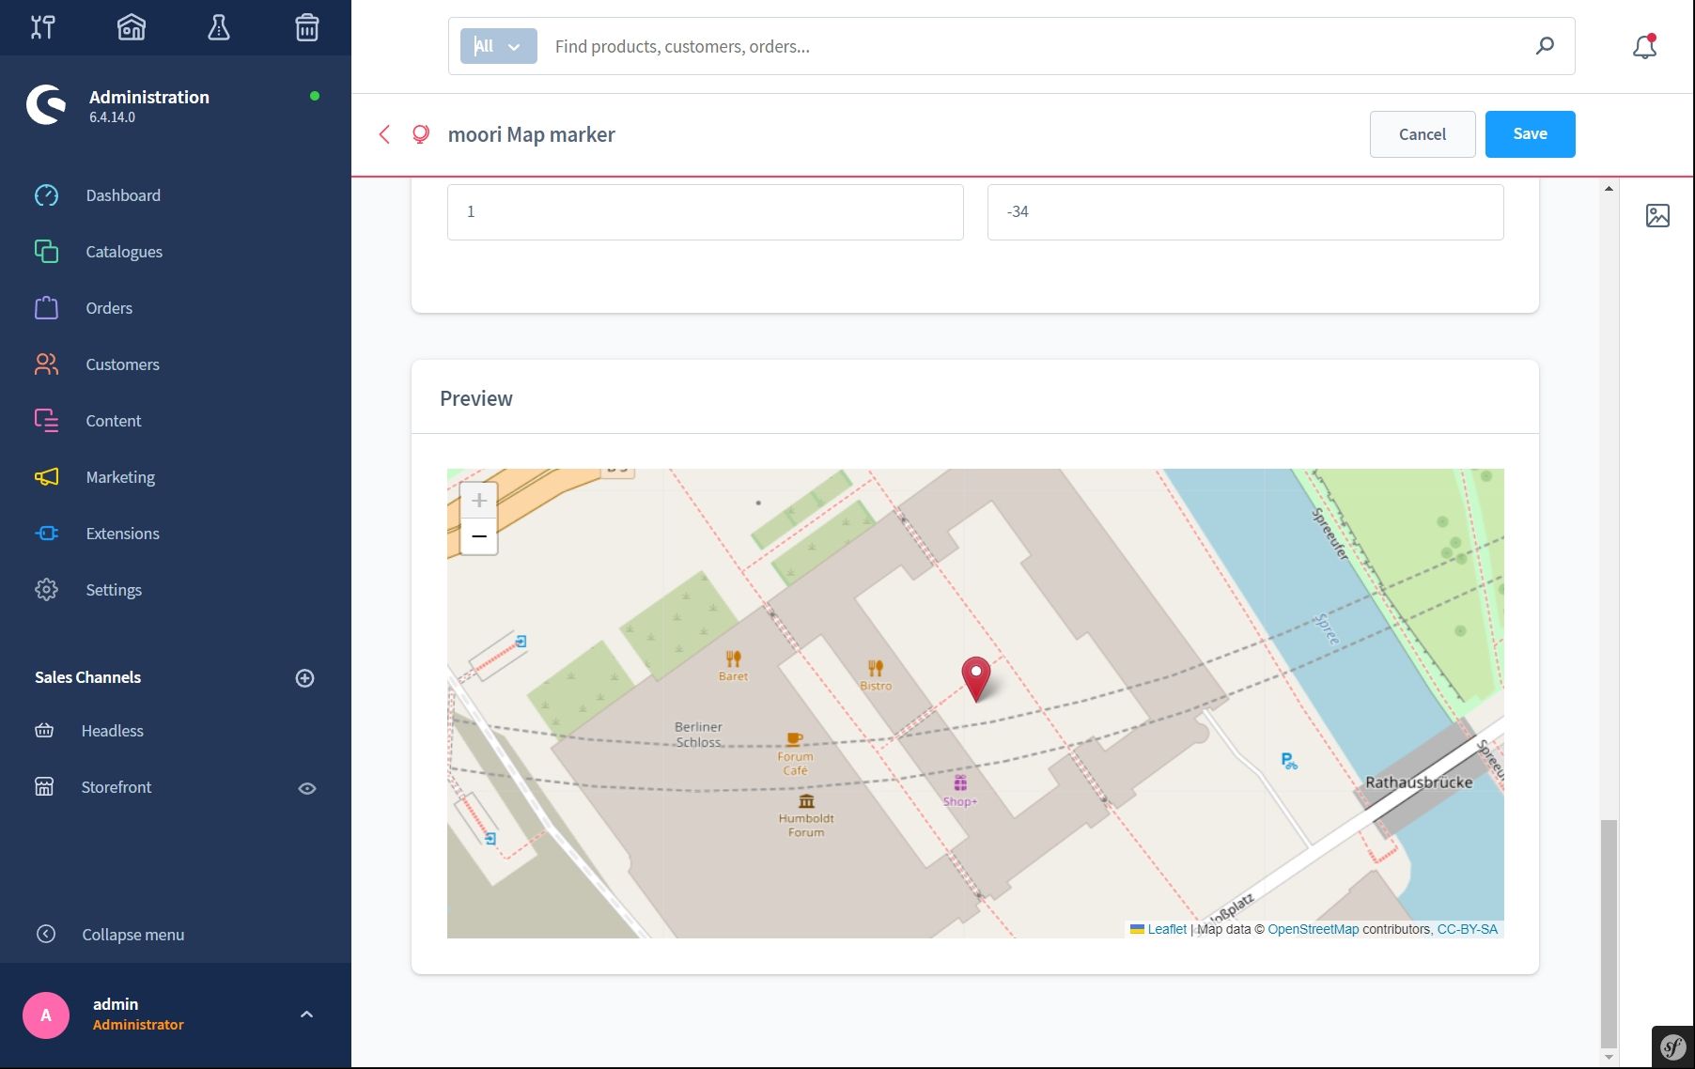Screen dimensions: 1695x1069
Task: Open the Catalogues menu
Action: 123,252
